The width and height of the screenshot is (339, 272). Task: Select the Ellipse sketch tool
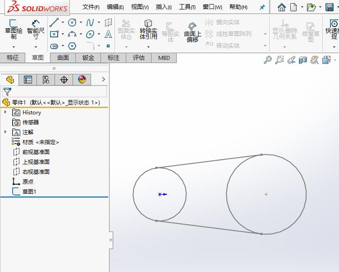[90, 34]
